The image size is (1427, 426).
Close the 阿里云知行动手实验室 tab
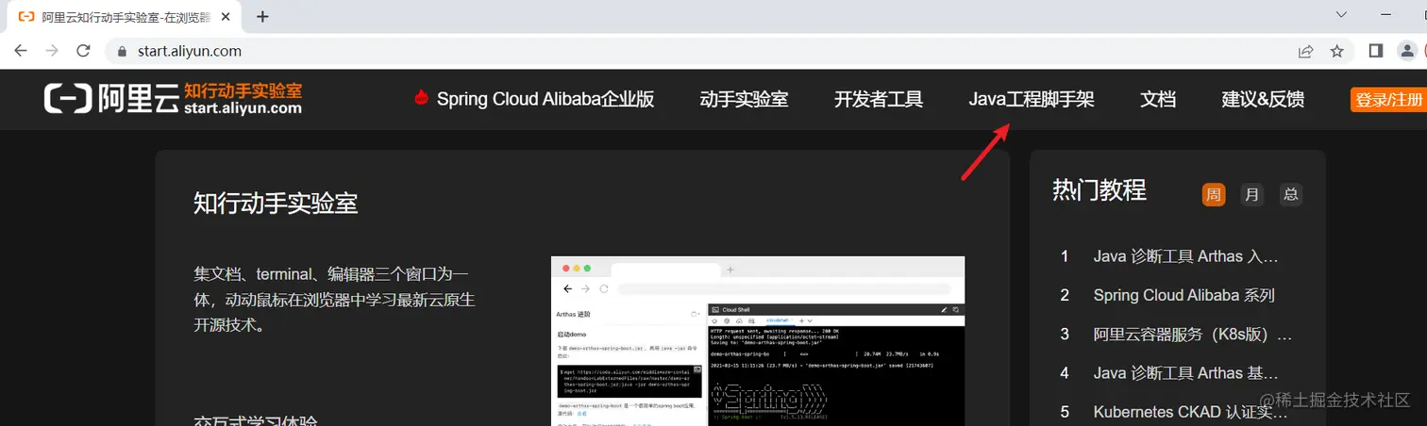click(227, 16)
